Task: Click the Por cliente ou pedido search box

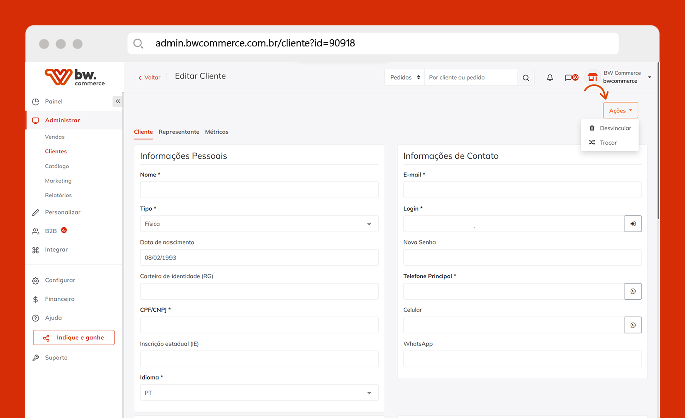Action: pyautogui.click(x=471, y=78)
